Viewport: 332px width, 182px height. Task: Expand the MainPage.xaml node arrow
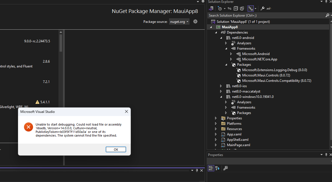coord(216,145)
